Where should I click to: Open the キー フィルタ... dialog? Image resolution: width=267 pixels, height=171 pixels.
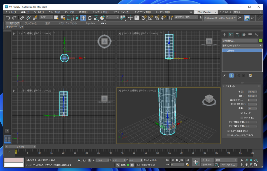(228, 165)
